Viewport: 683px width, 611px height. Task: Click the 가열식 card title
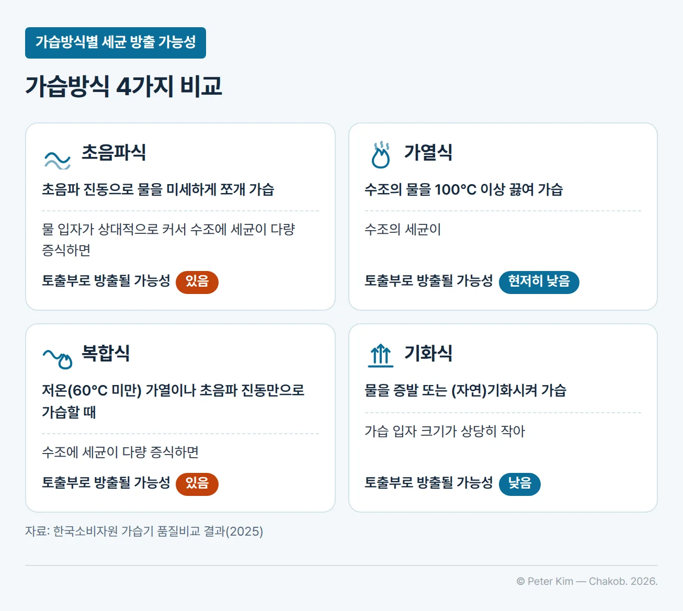point(428,152)
